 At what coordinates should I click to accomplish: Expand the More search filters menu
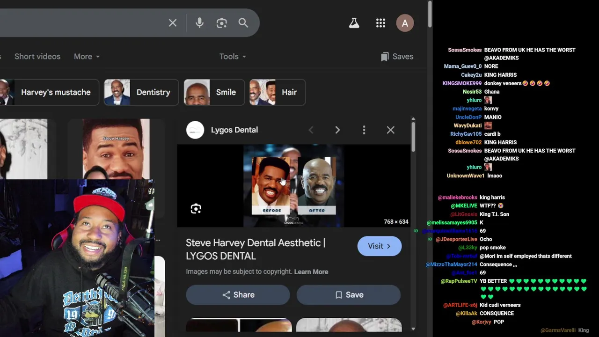pos(87,57)
